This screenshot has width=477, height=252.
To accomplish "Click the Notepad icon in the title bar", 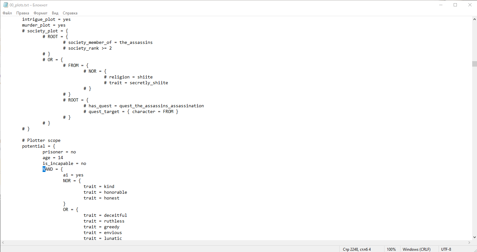I will (5, 5).
